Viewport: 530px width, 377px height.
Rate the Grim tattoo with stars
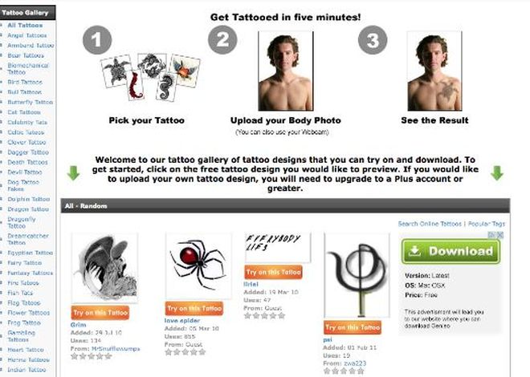click(x=92, y=356)
